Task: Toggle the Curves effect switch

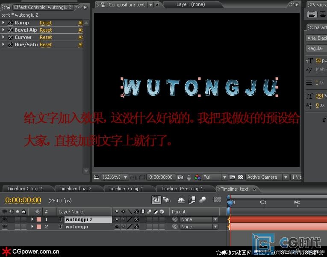Action: click(10, 37)
